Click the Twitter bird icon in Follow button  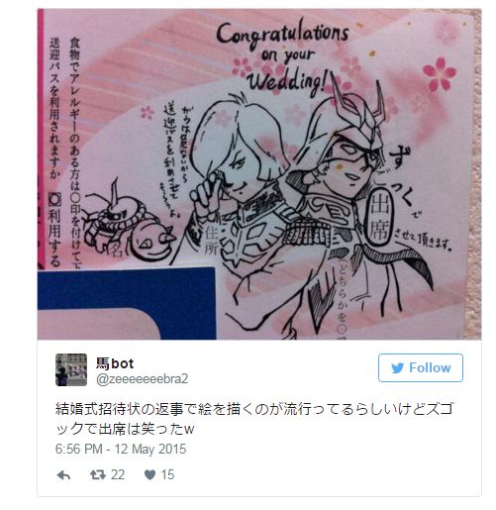(398, 367)
